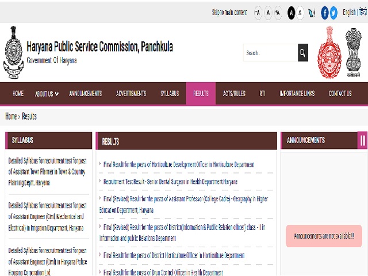The height and width of the screenshot is (276, 368).
Task: Click the Results breadcrumb text
Action: 29,116
